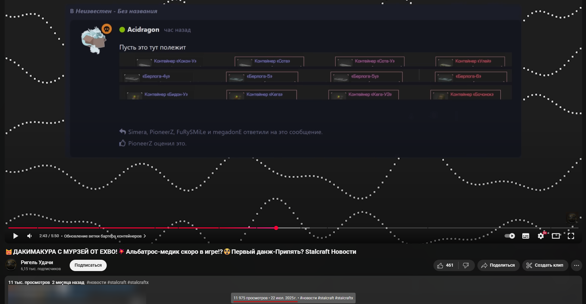The width and height of the screenshot is (586, 304).
Task: Click the Поделиться share button
Action: pos(498,265)
